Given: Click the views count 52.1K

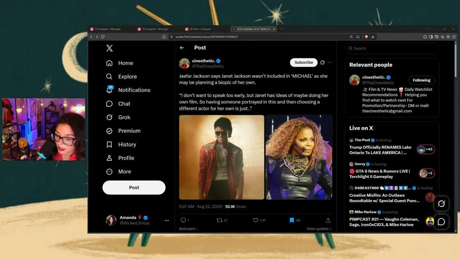Looking at the screenshot, I should [235, 206].
